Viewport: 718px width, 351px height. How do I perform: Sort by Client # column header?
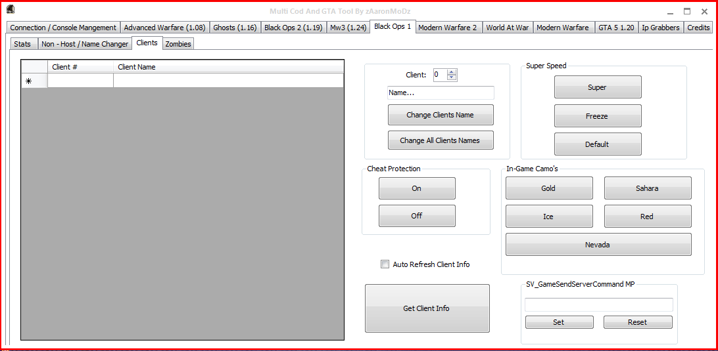(80, 67)
